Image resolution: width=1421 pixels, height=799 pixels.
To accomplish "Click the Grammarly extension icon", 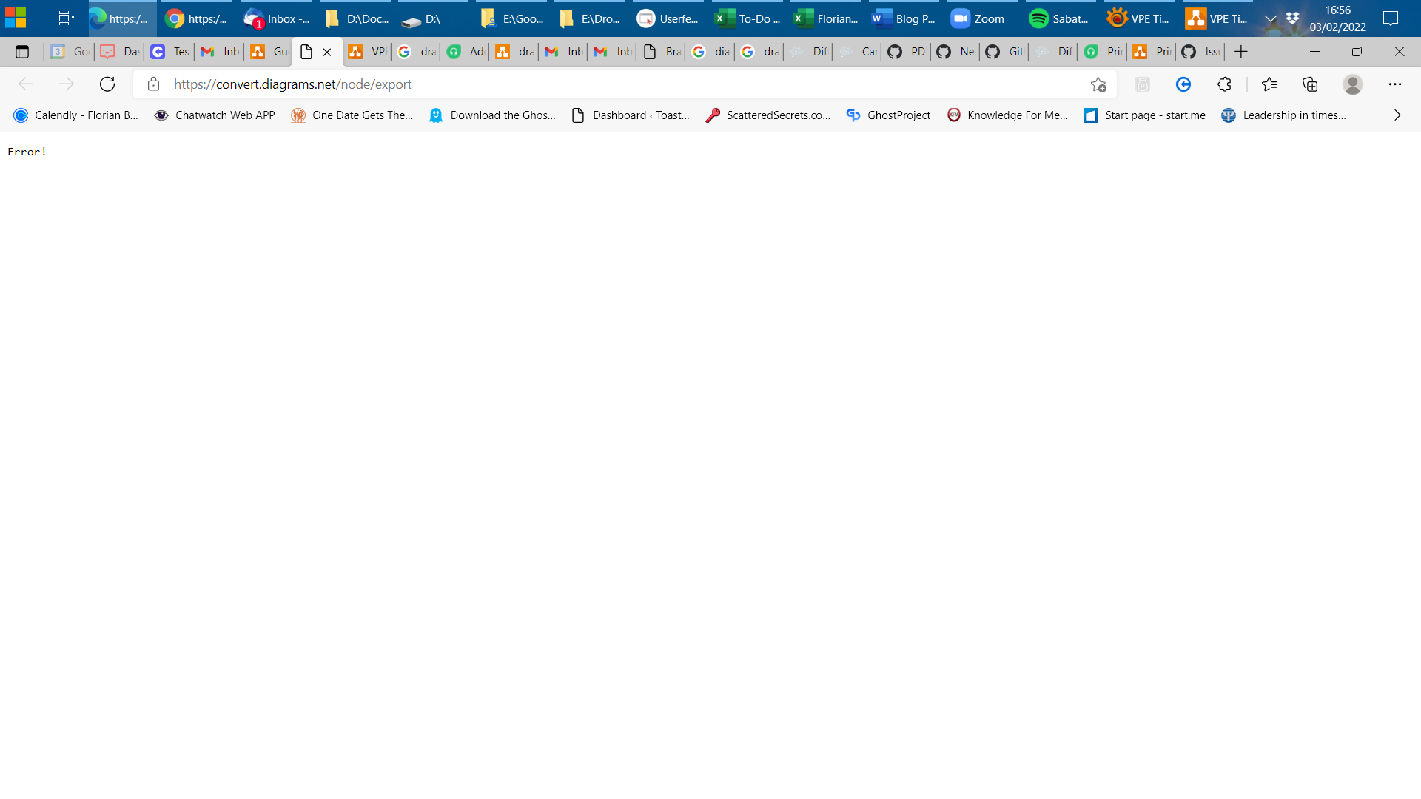I will point(1183,84).
